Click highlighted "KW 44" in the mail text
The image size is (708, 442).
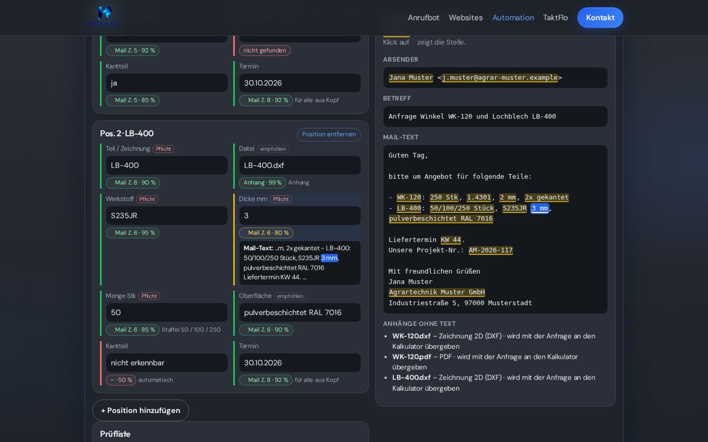451,240
